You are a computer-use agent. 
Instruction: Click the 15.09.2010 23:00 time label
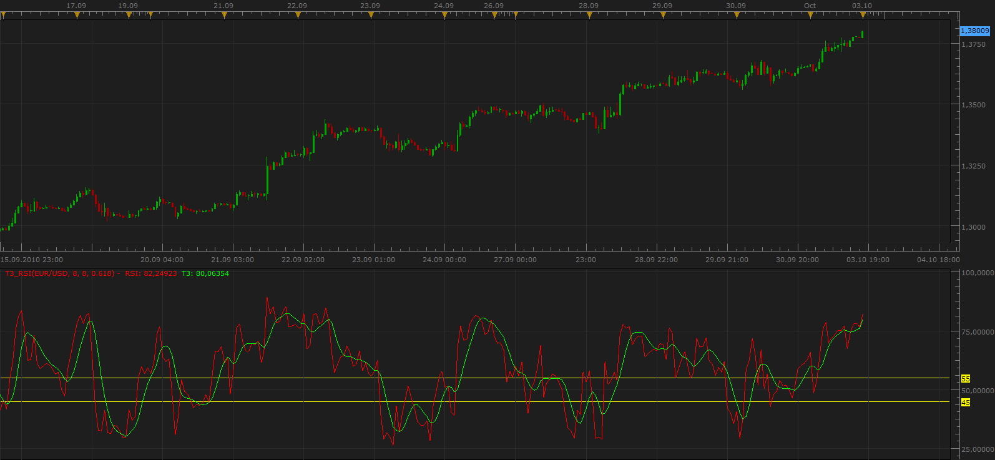[x=32, y=260]
